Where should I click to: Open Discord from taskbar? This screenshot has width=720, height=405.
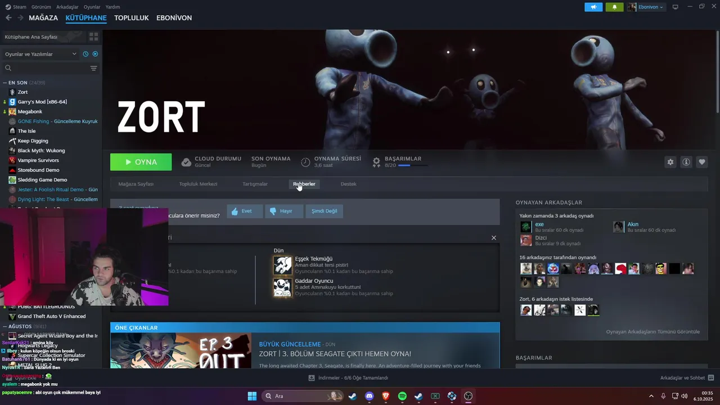coord(369,396)
